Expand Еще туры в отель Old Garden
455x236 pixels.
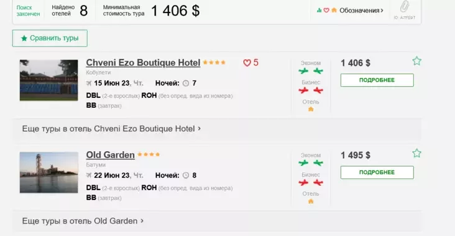point(83,221)
